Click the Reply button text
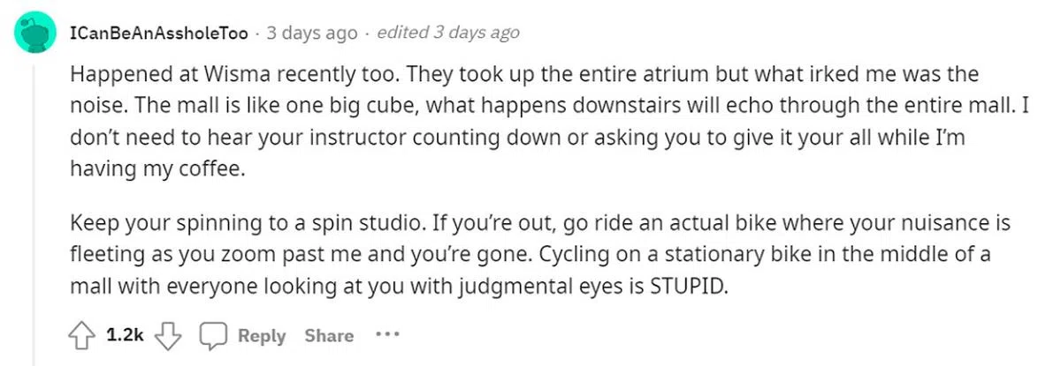 tap(261, 336)
